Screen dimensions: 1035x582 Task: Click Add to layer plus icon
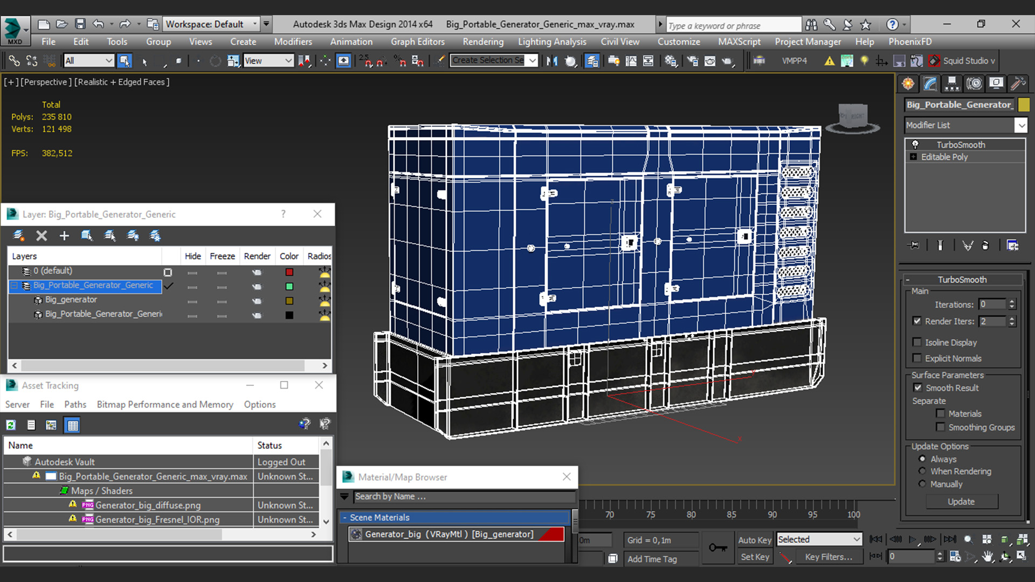64,235
